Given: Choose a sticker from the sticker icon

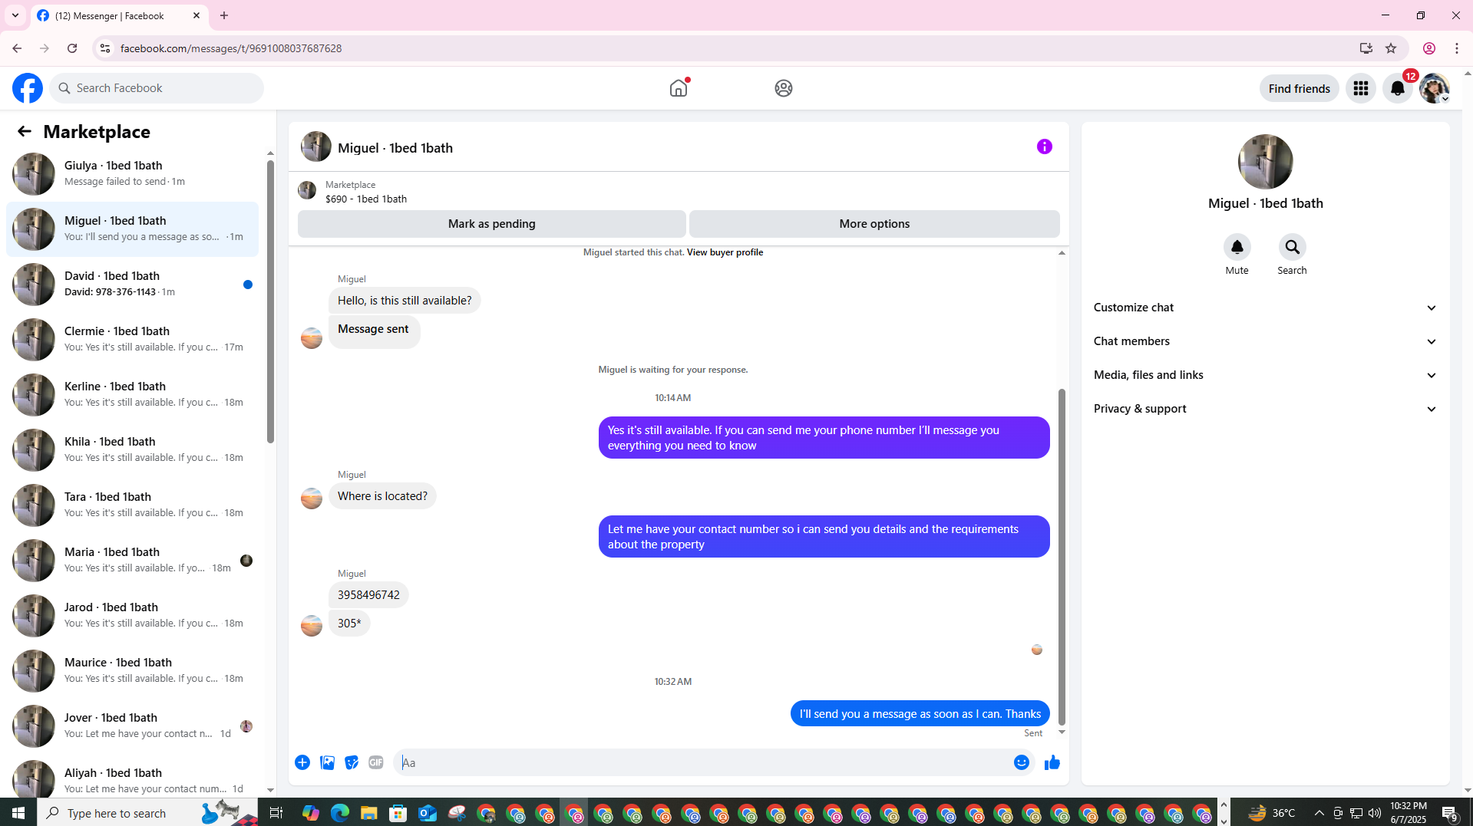Looking at the screenshot, I should point(352,762).
